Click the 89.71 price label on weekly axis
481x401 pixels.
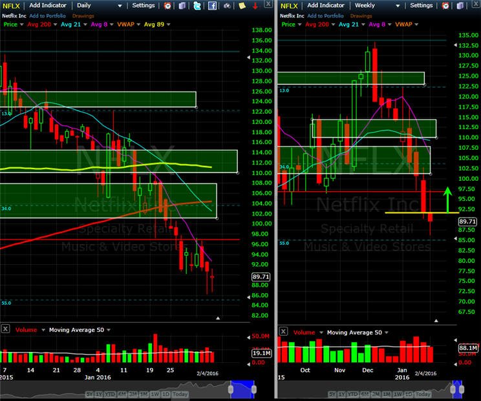tap(467, 221)
